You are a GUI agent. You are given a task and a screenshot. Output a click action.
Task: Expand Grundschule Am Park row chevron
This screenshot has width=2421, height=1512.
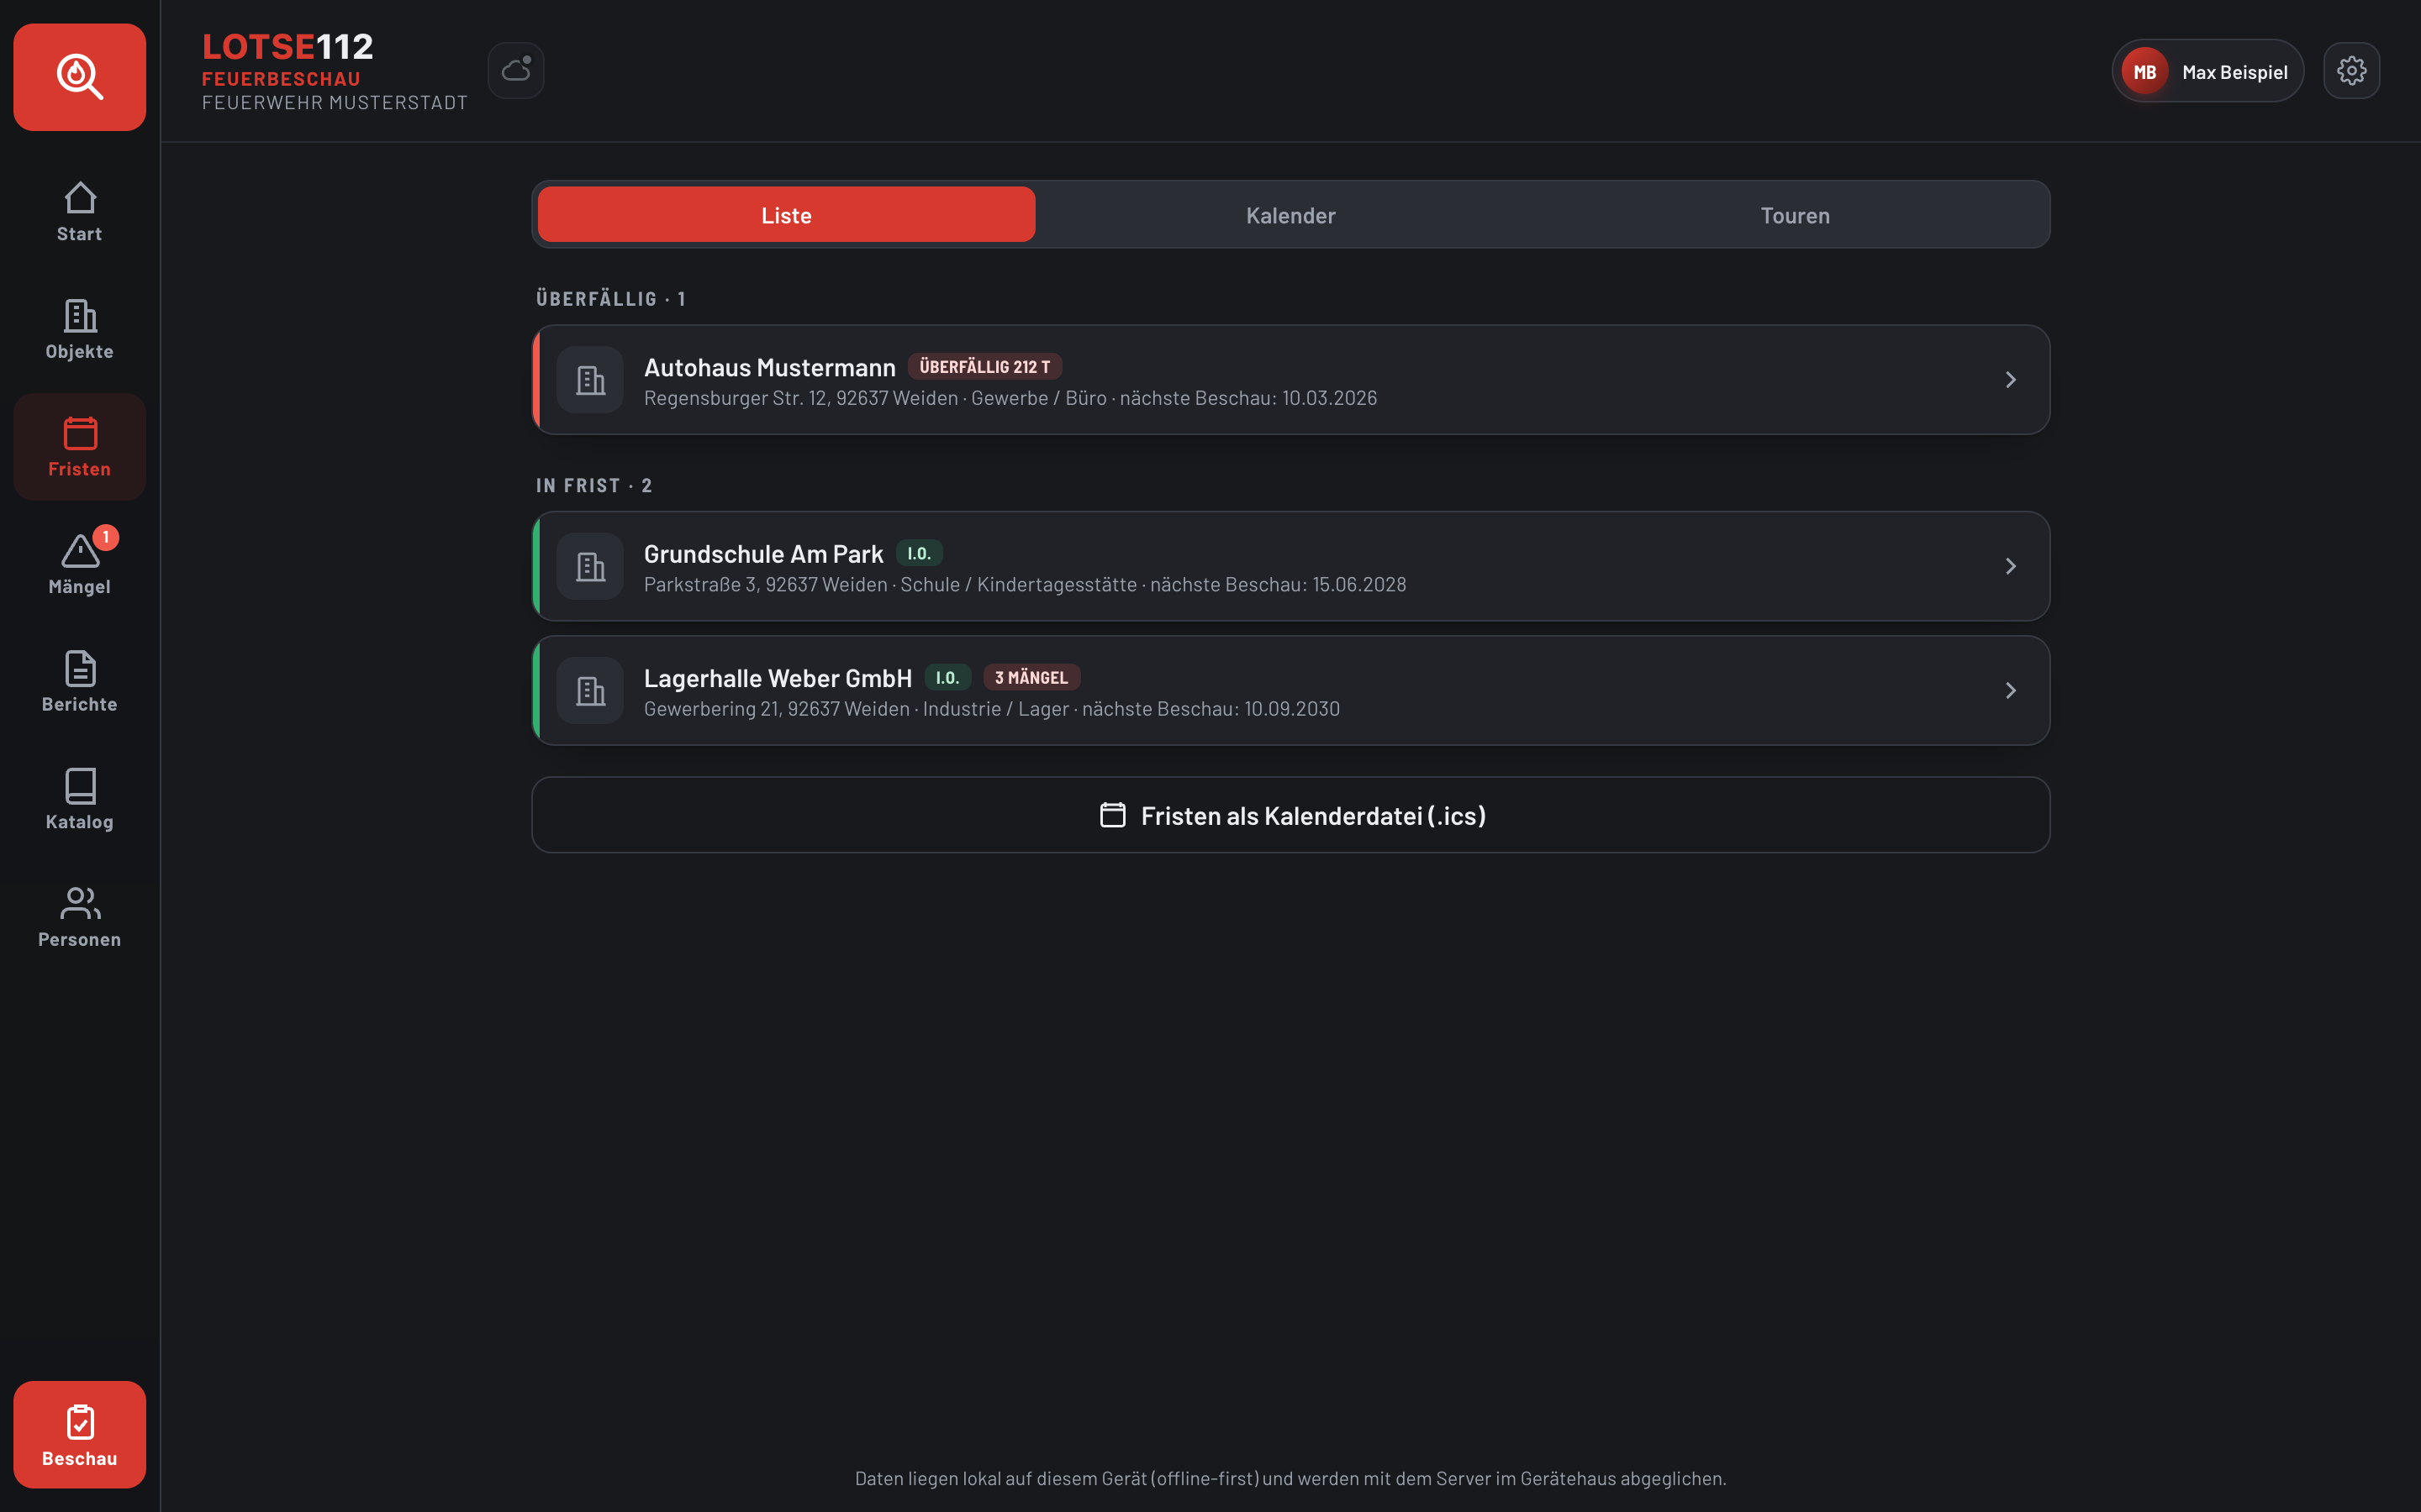[x=2011, y=566]
